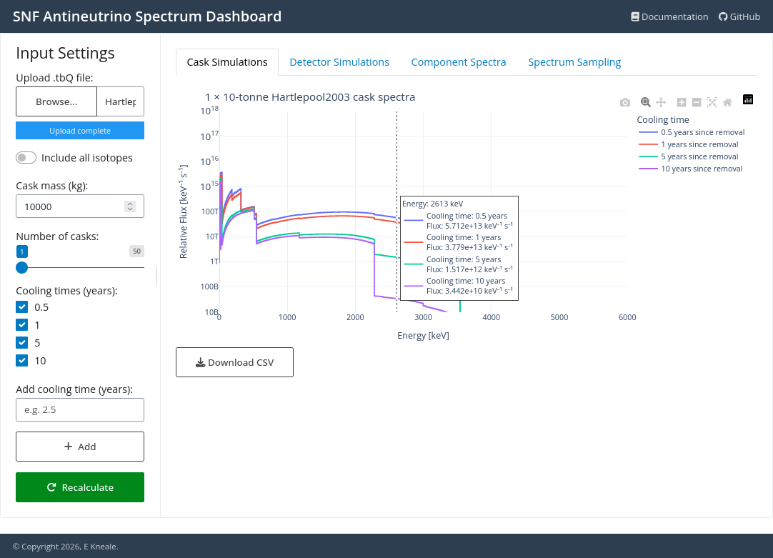Click the Upload complete progress bar
Viewport: 773px width, 558px height.
(x=80, y=131)
